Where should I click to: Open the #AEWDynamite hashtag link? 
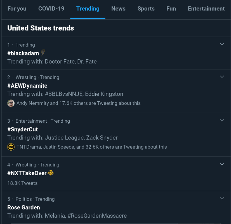click(x=27, y=86)
